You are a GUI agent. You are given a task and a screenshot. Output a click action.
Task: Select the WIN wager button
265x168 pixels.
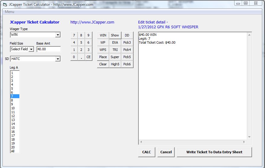pyautogui.click(x=103, y=35)
